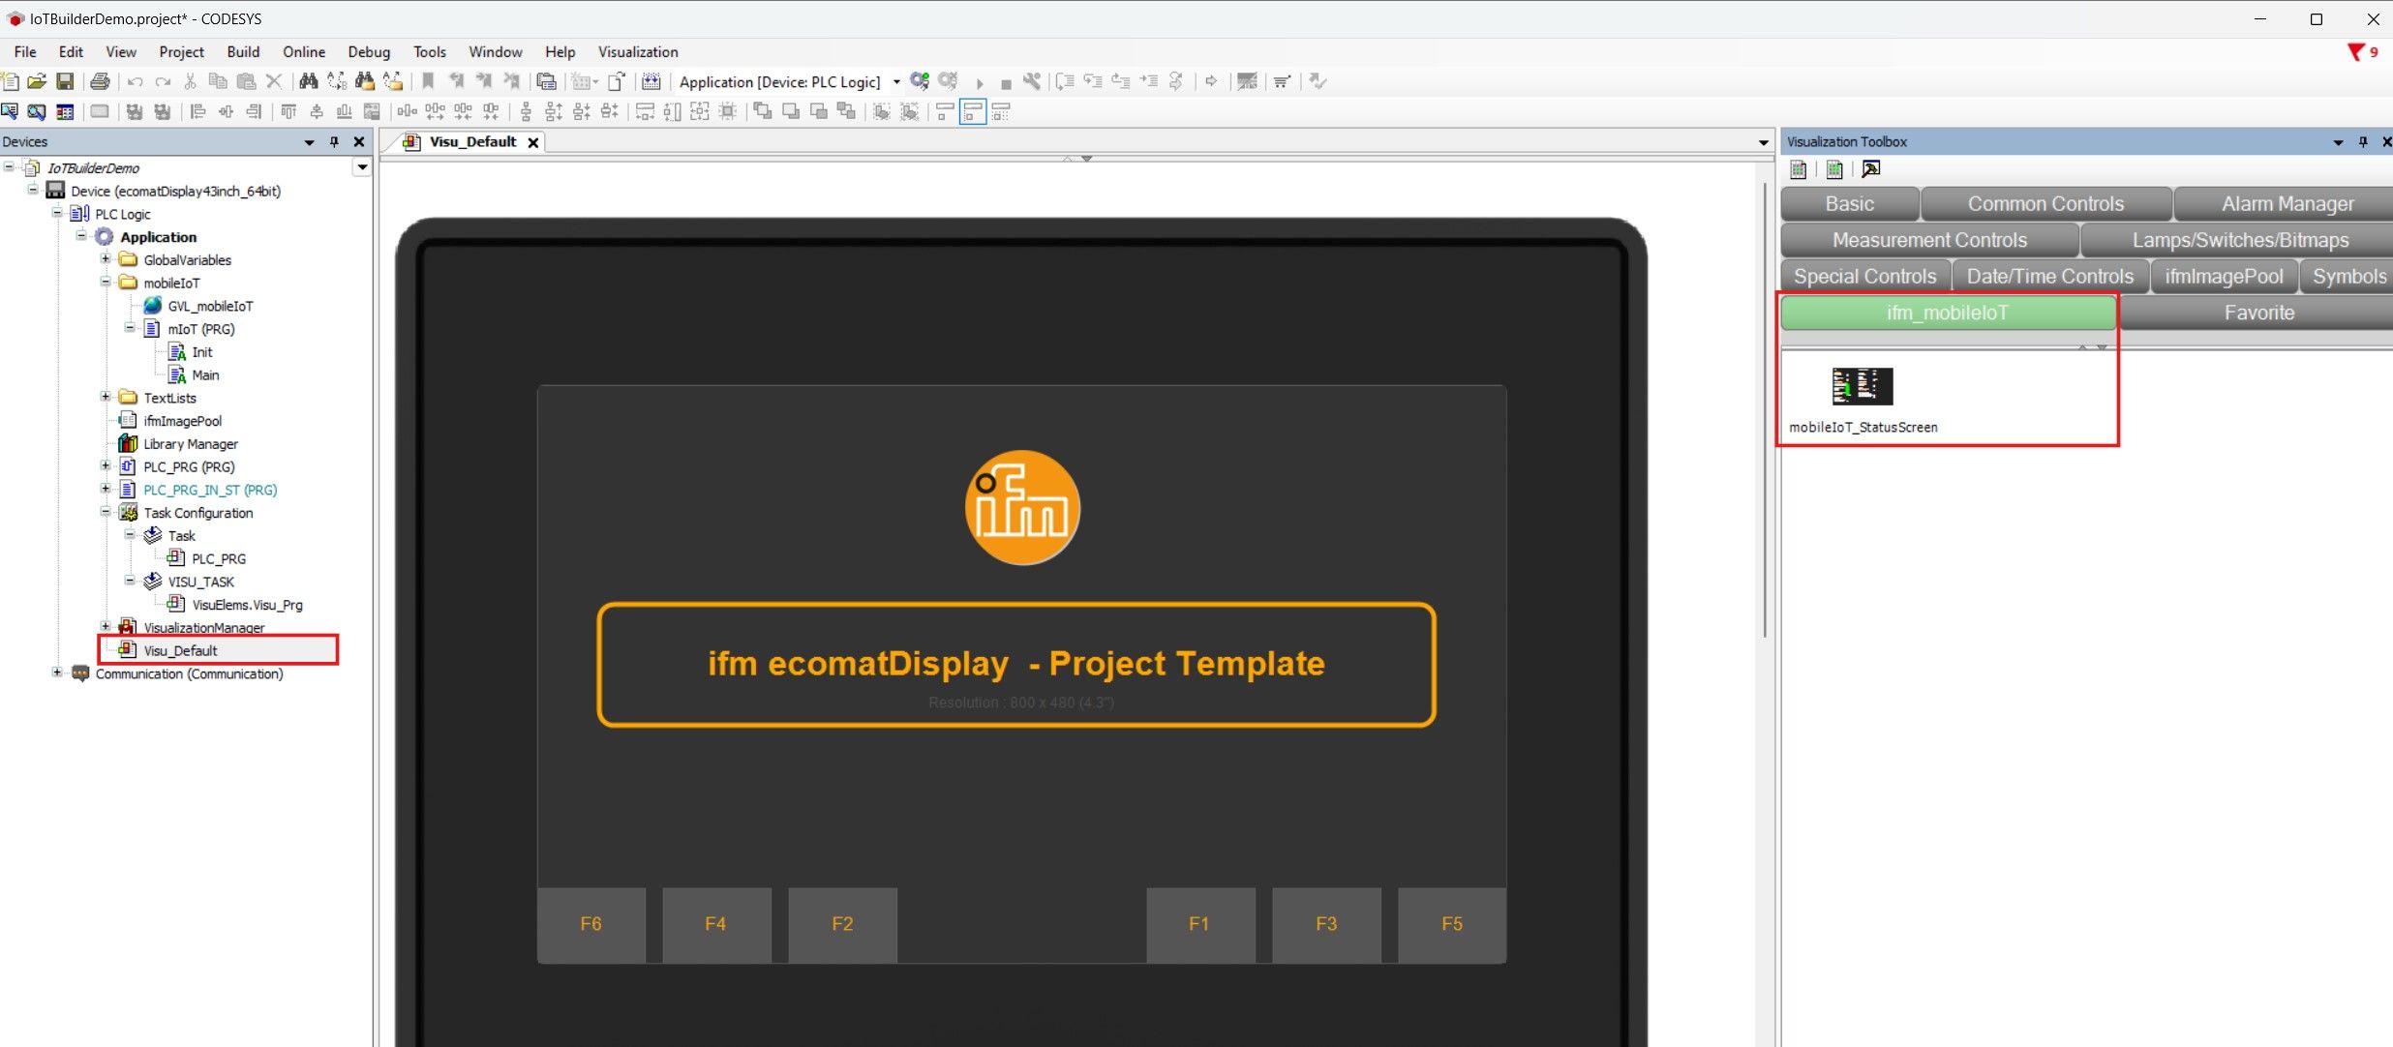Select the ifm_mobileIoT toolbox category
Screen dimensions: 2393x1047
click(x=1948, y=313)
